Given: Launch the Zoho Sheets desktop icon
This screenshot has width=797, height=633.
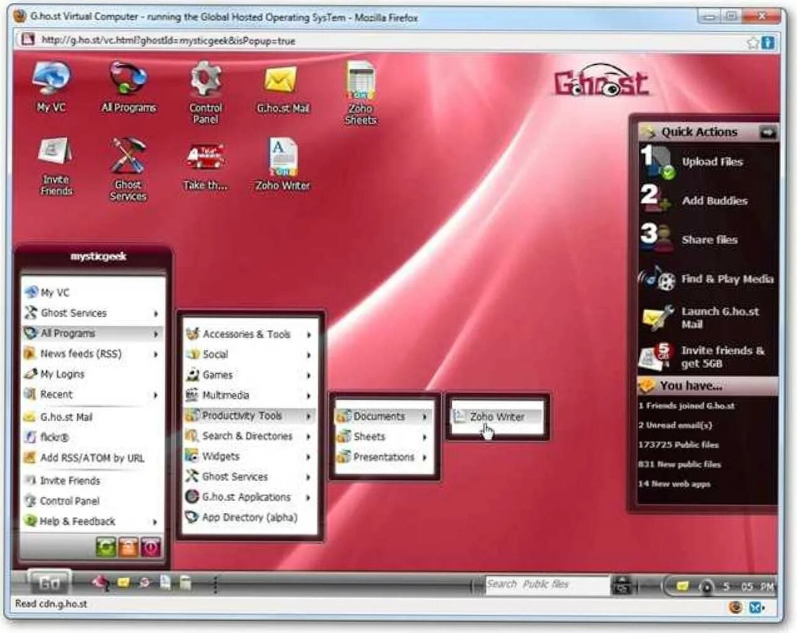Looking at the screenshot, I should click(x=361, y=93).
